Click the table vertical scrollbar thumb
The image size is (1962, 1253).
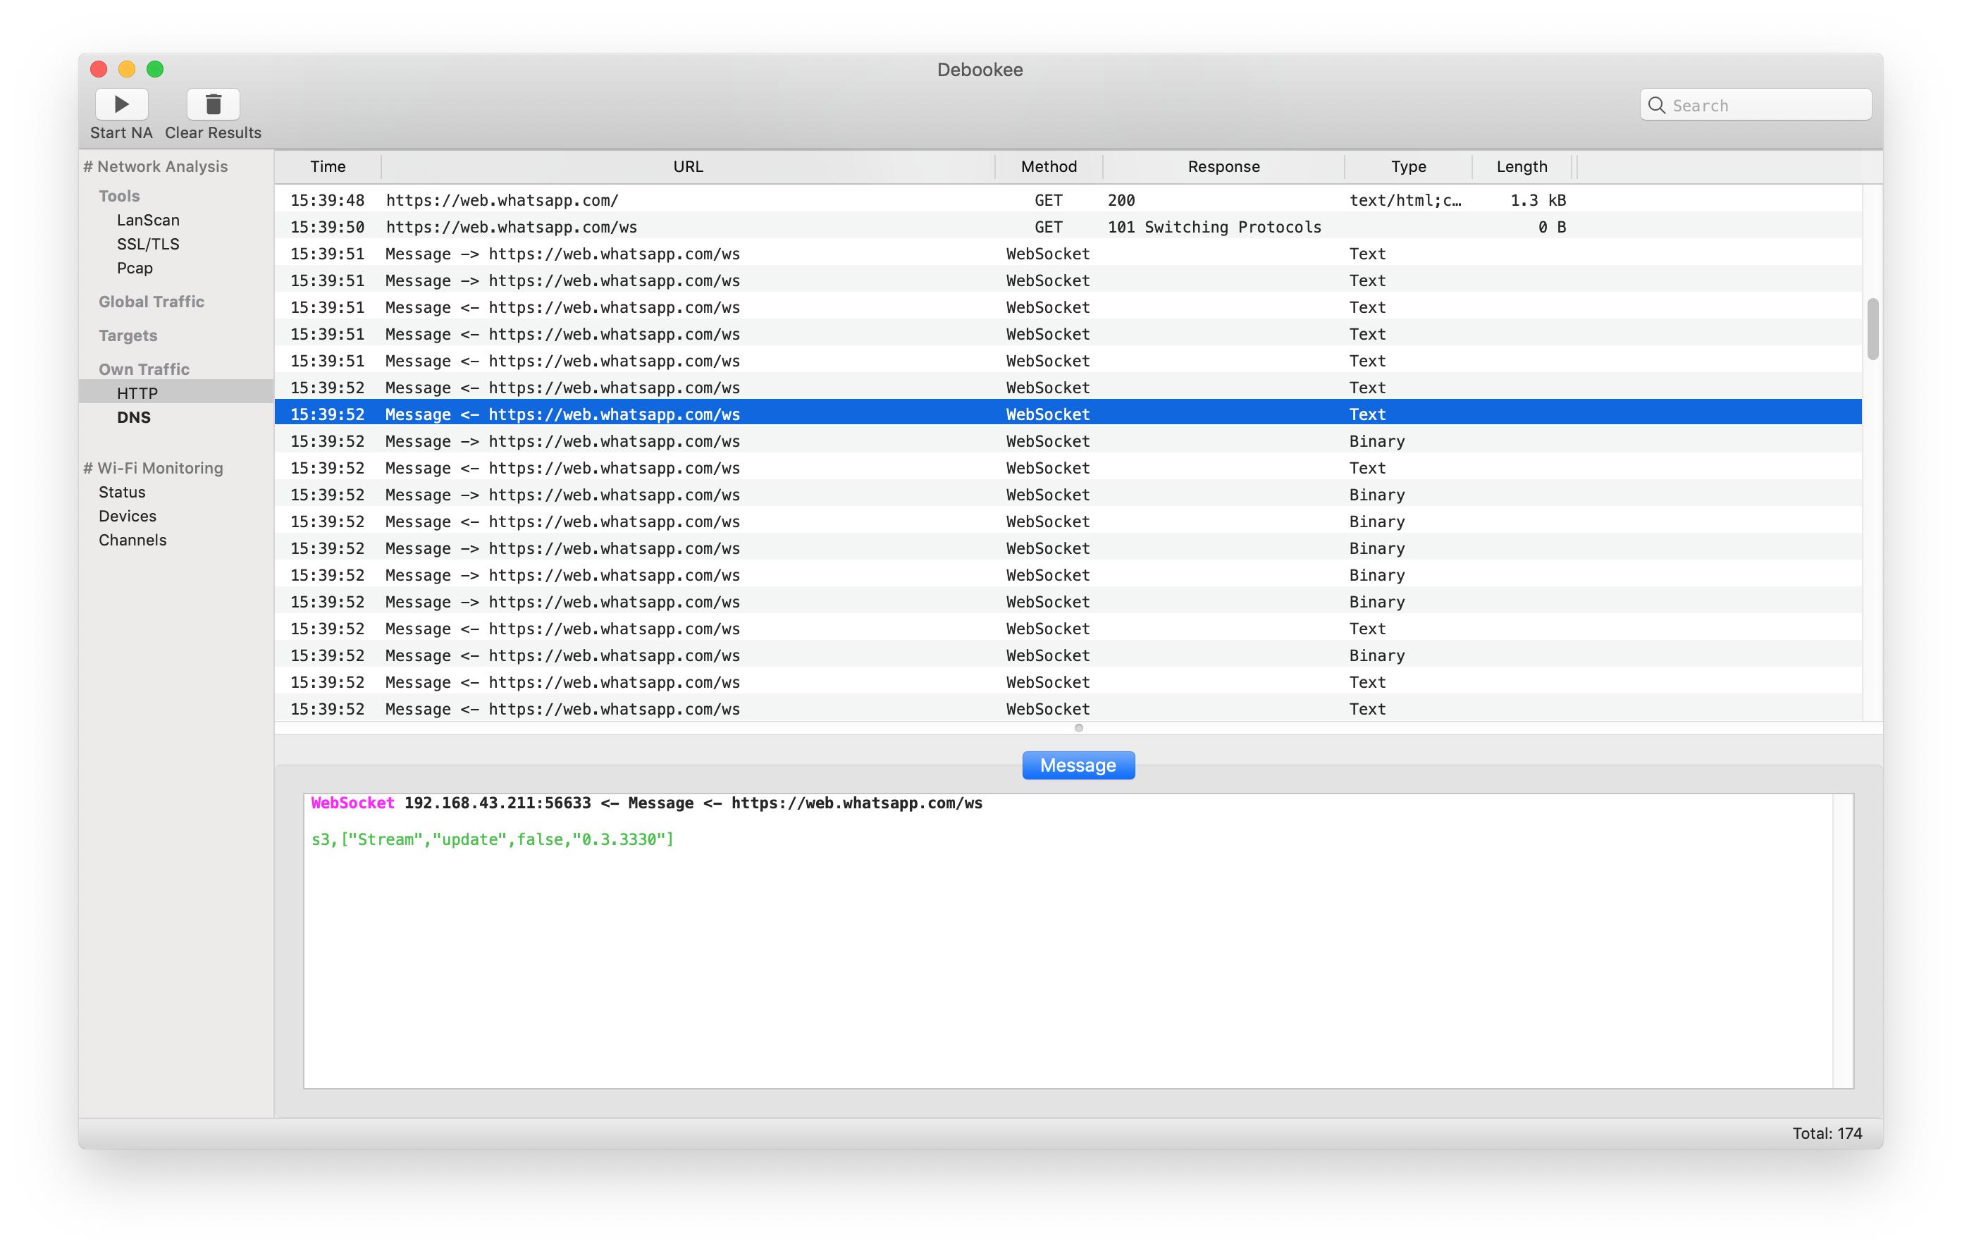tap(1873, 329)
